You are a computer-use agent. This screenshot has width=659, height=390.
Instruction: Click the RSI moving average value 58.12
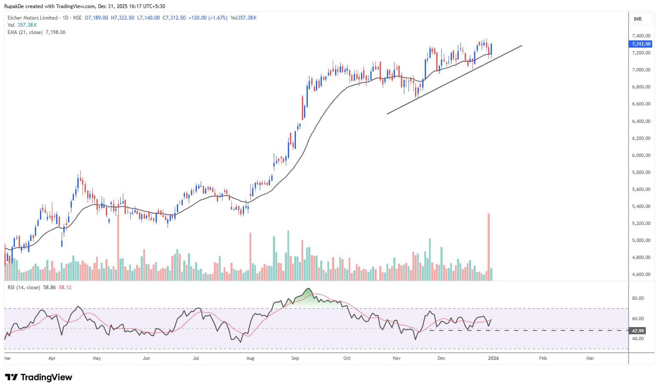pos(65,288)
